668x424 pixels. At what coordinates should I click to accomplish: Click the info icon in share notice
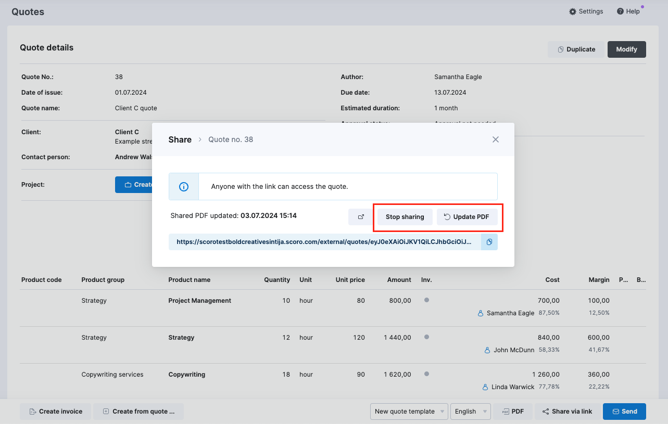pos(184,187)
